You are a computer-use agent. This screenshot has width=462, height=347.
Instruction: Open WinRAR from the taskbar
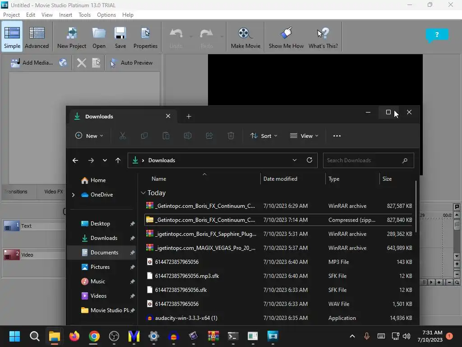[213, 336]
